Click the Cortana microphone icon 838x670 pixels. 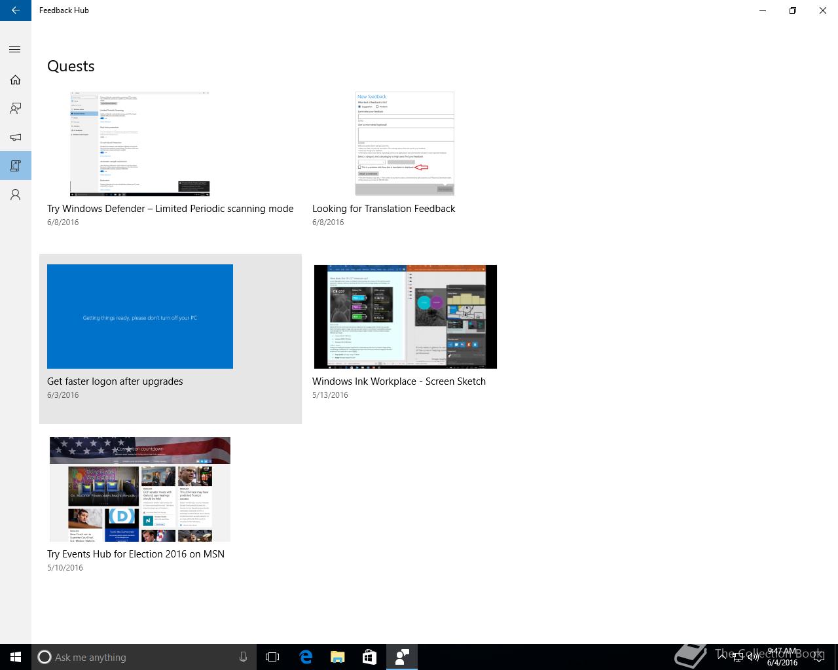point(244,657)
